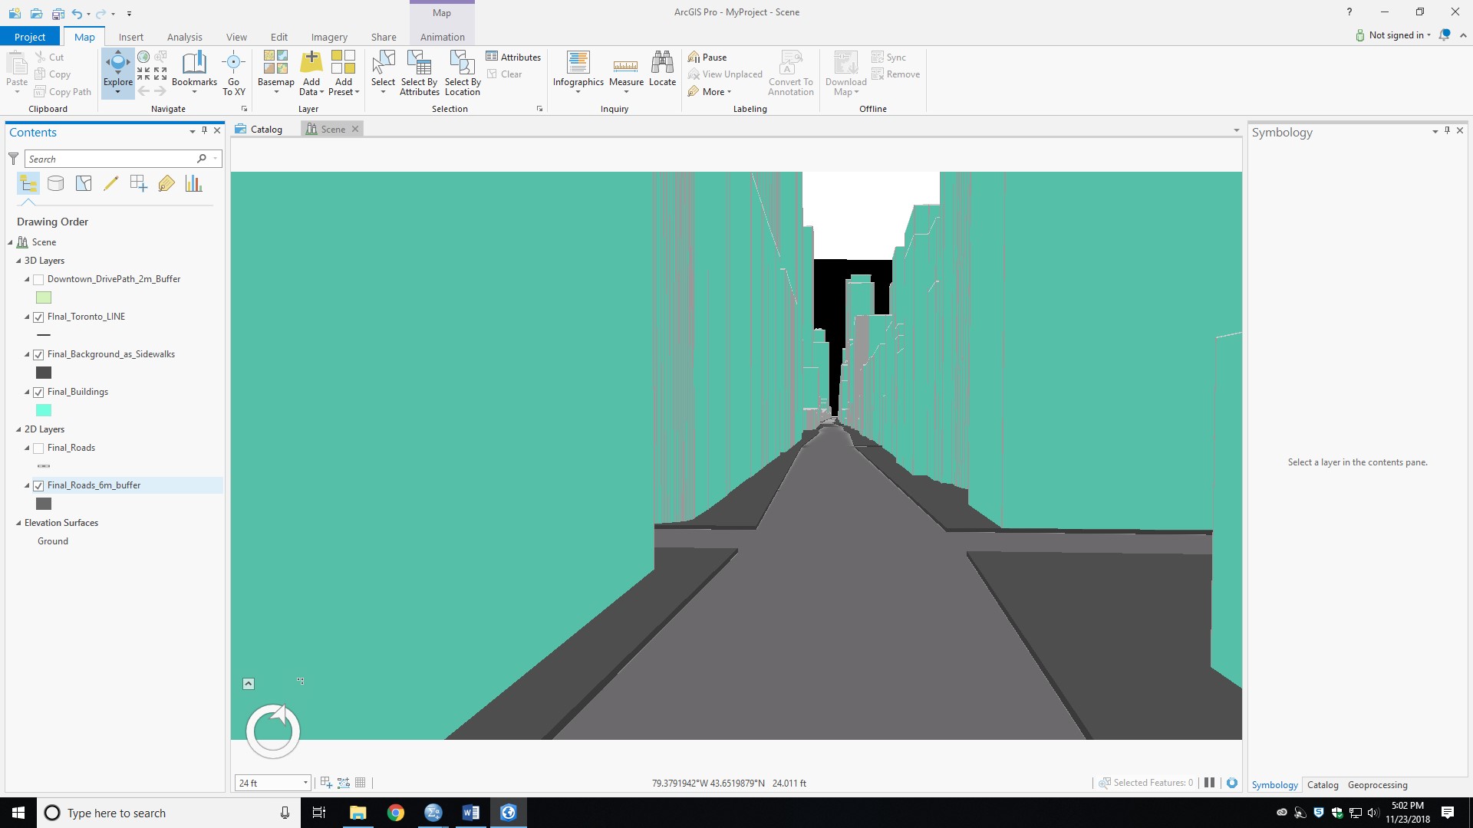Open the map scale dropdown showing 24 ft
The width and height of the screenshot is (1473, 828).
305,783
